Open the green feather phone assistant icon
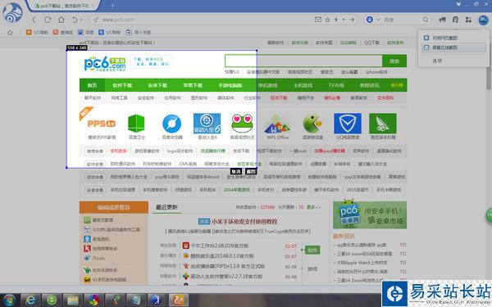The height and width of the screenshot is (307, 492). 383,124
